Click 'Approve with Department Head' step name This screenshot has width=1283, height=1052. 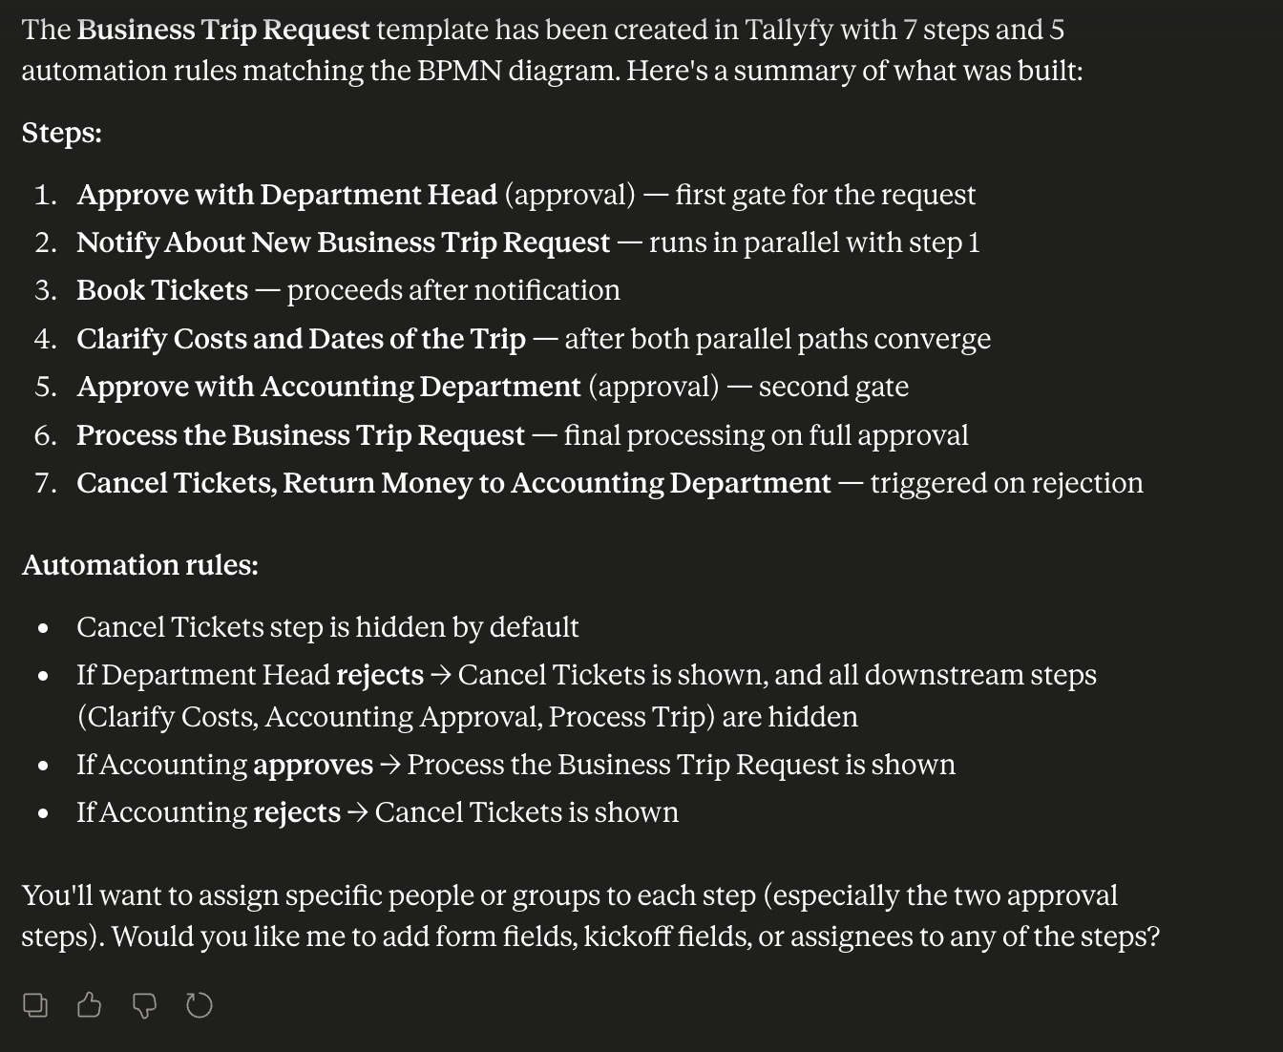coord(287,195)
